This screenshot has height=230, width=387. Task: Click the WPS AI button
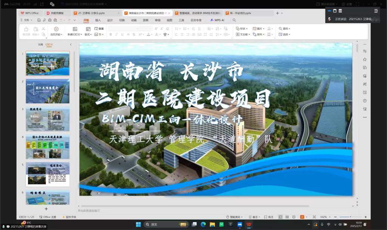(x=217, y=20)
